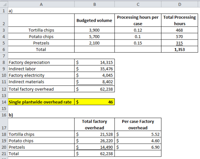Click the 'Total factory overhead' header in row 17
This screenshot has height=159, width=200.
(95, 124)
